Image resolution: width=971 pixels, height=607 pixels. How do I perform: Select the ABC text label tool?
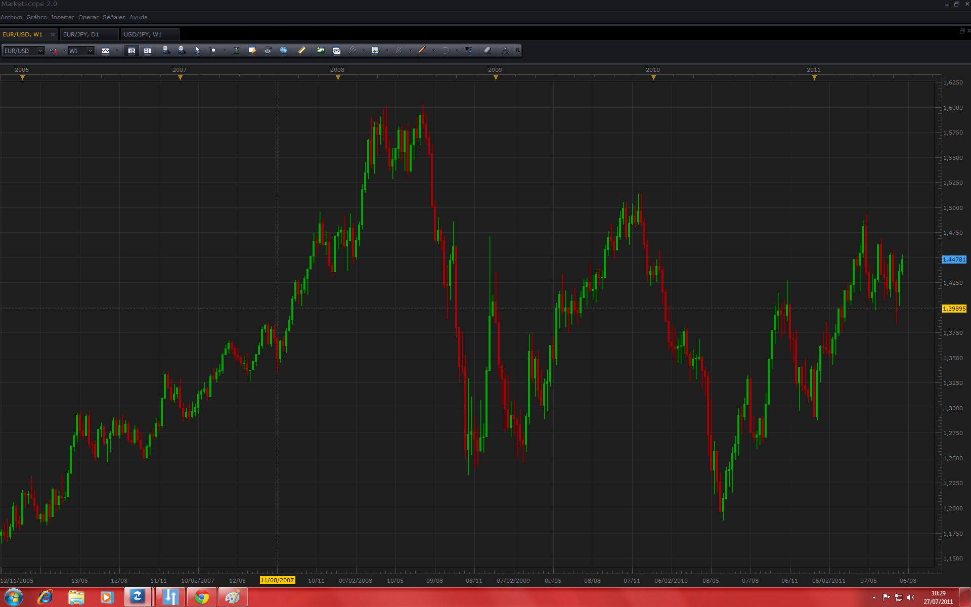[468, 51]
